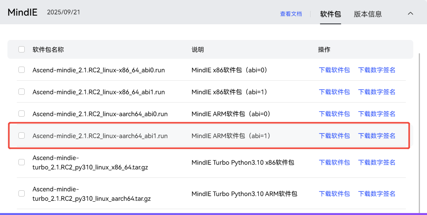Select file name Ascend-mindie_2.1.RC2_linux-x86_64_abi1.run
The width and height of the screenshot is (427, 215).
[x=98, y=92]
